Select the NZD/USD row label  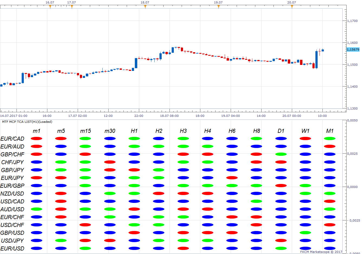point(12,194)
